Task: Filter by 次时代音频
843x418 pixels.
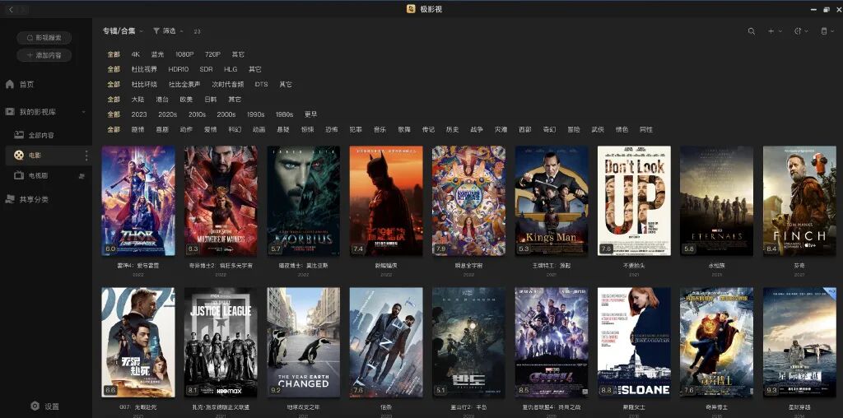Action: [x=227, y=85]
